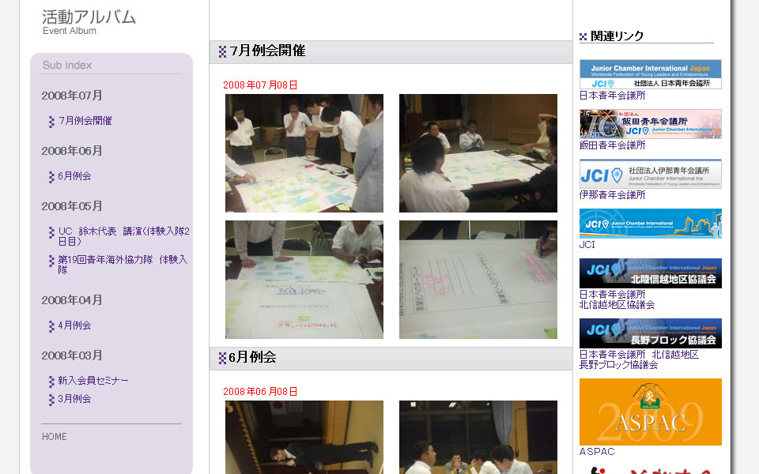The image size is (759, 474).
Task: Open the blue JCI skyline banner
Action: point(651,224)
